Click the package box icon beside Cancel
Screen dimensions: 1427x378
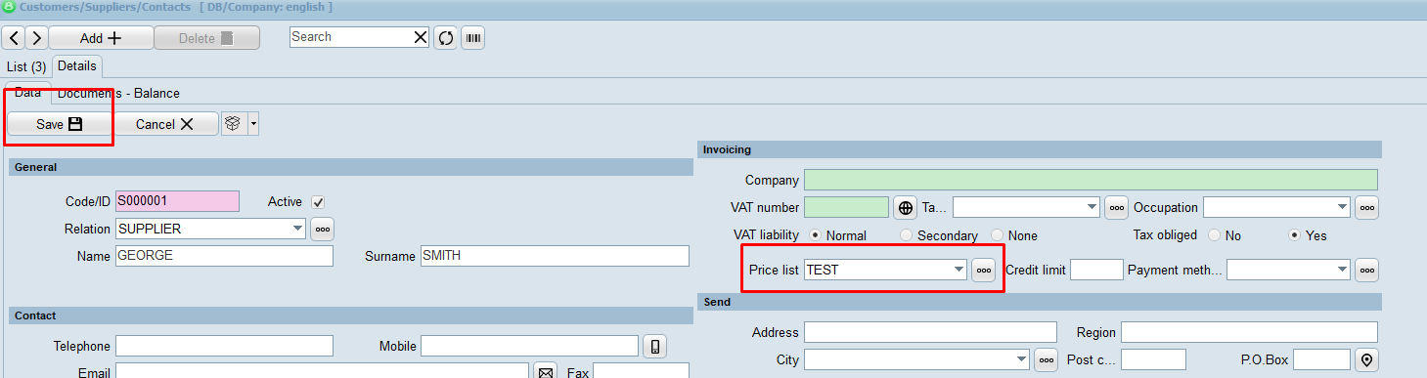(x=233, y=124)
